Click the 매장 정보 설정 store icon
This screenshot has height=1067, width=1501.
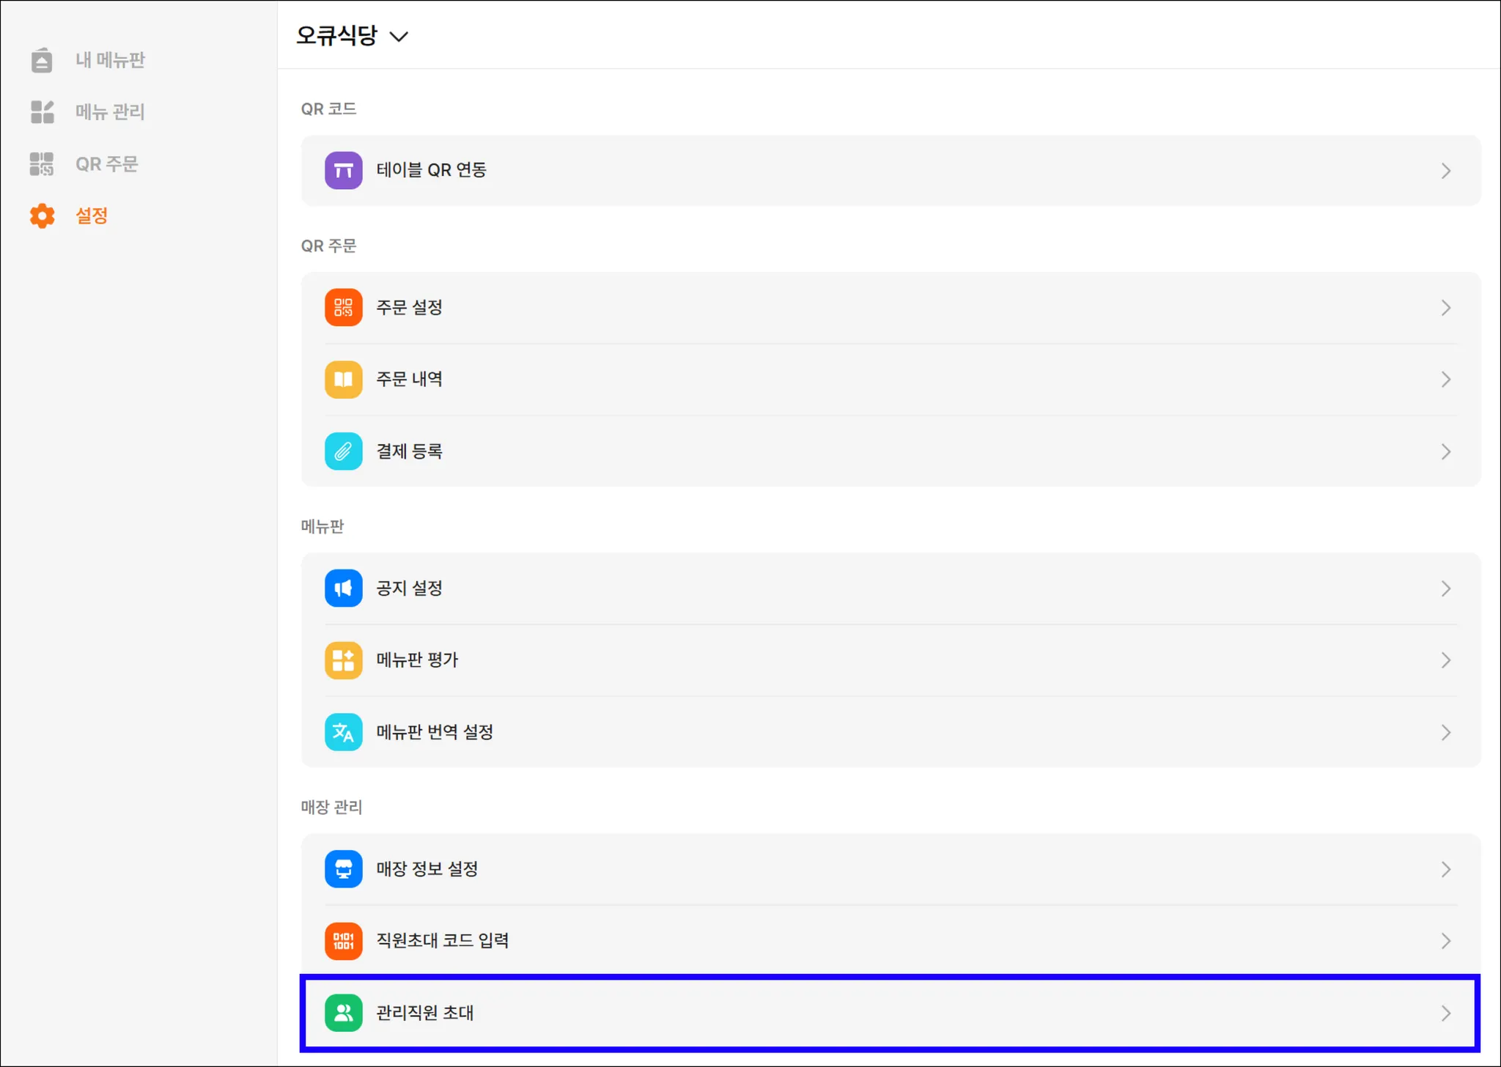(343, 869)
